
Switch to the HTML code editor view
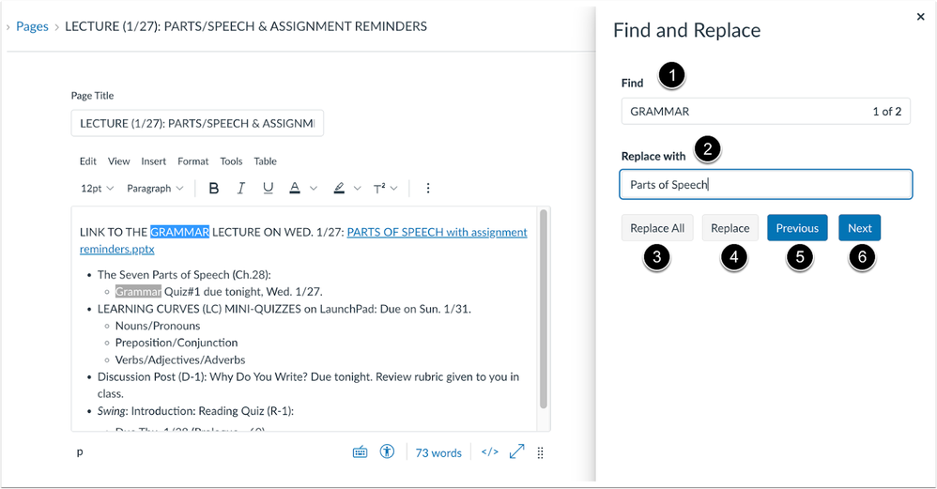point(489,452)
